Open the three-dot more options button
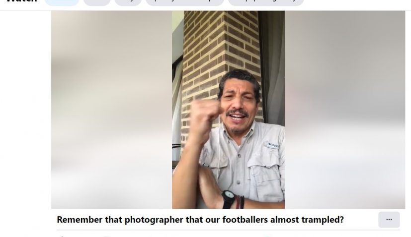 click(389, 220)
